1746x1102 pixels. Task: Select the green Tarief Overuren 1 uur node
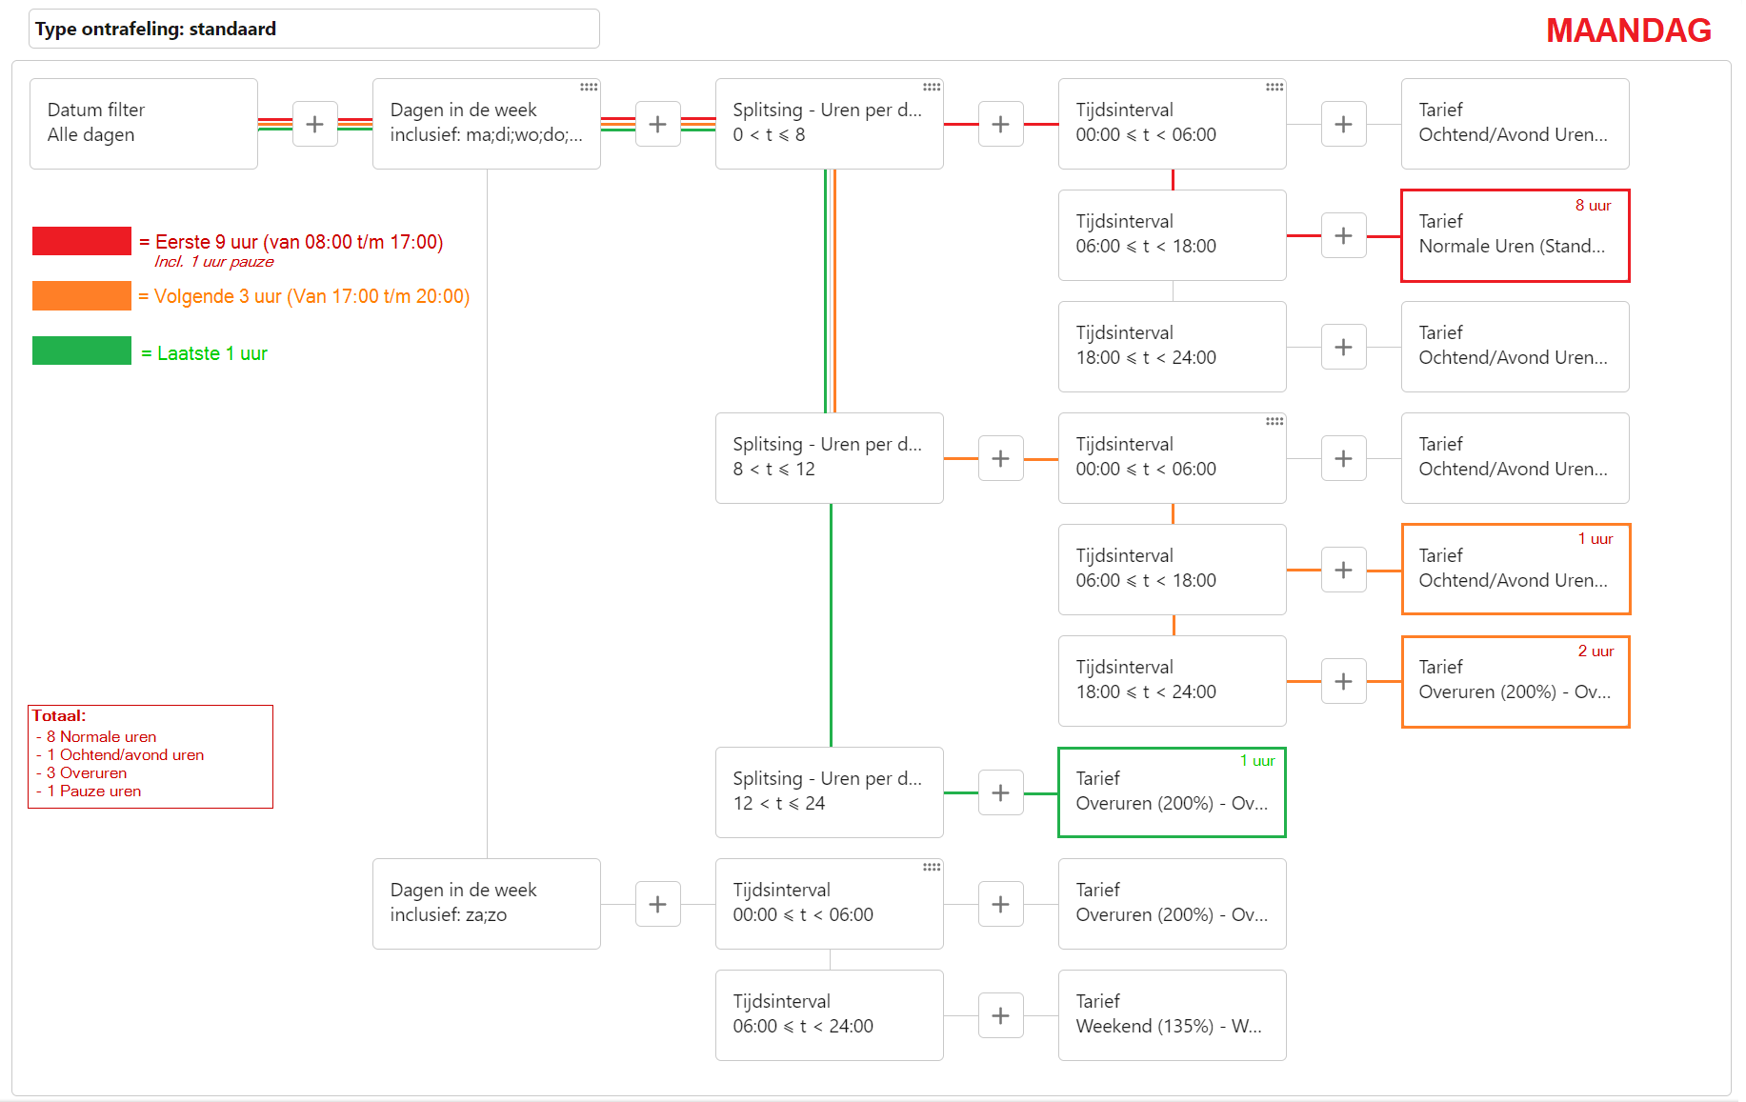tap(1173, 792)
